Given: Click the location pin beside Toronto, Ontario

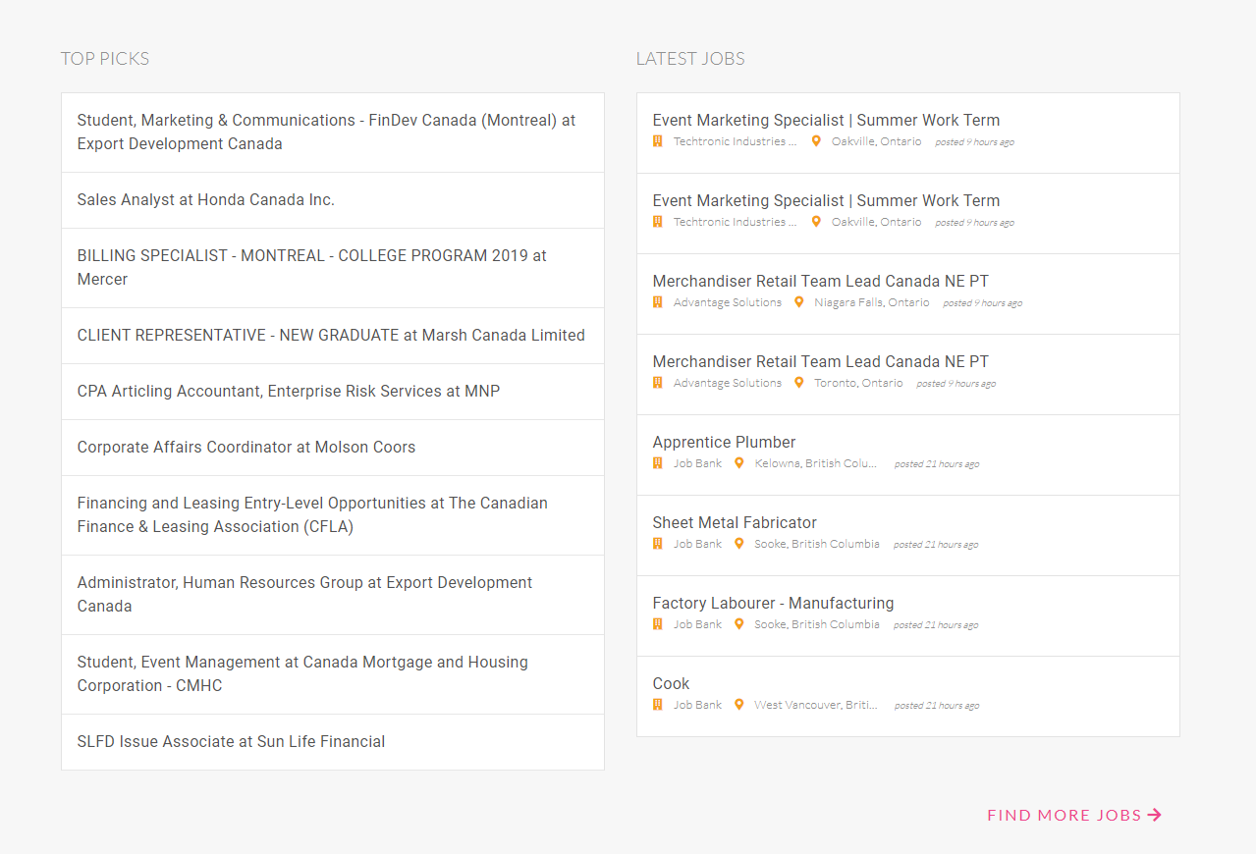Looking at the screenshot, I should tap(799, 383).
